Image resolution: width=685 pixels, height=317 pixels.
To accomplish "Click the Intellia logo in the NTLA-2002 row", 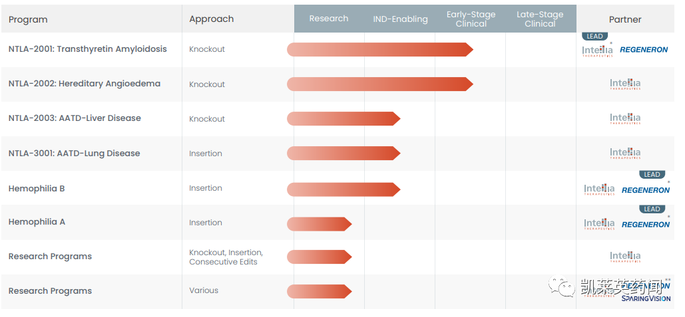I will pos(625,84).
